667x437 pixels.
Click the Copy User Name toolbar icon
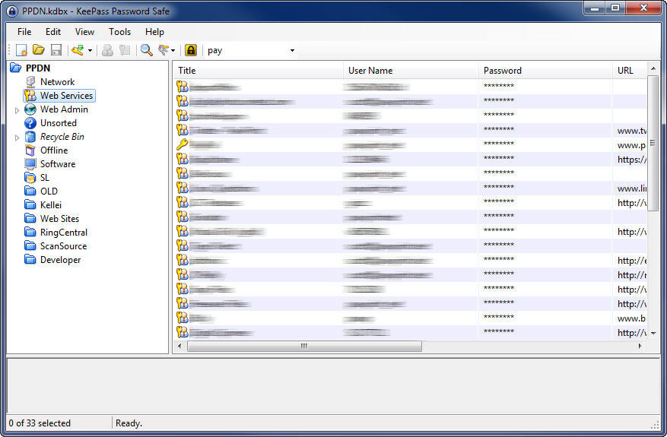(x=108, y=50)
